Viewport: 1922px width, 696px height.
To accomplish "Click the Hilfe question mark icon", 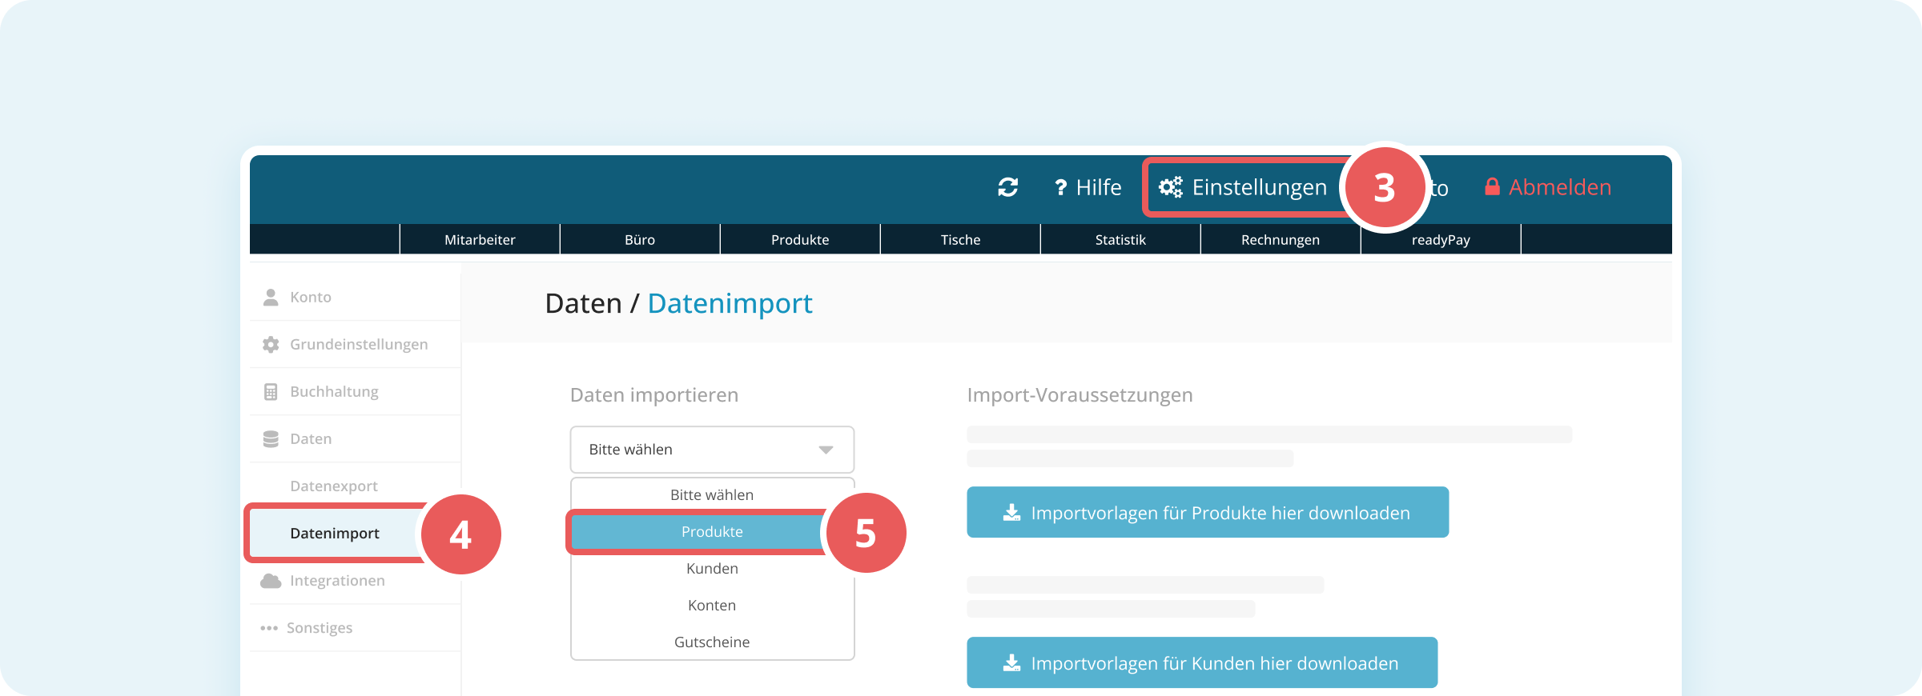I will click(x=1060, y=187).
